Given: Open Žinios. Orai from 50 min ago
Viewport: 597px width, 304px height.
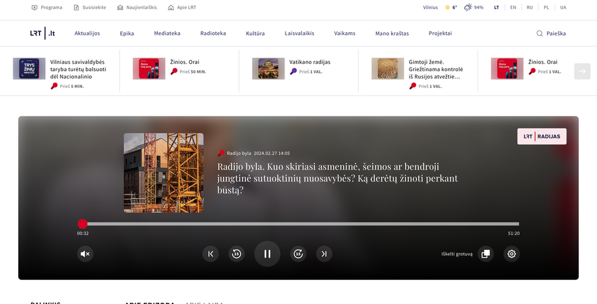Looking at the screenshot, I should click(185, 62).
